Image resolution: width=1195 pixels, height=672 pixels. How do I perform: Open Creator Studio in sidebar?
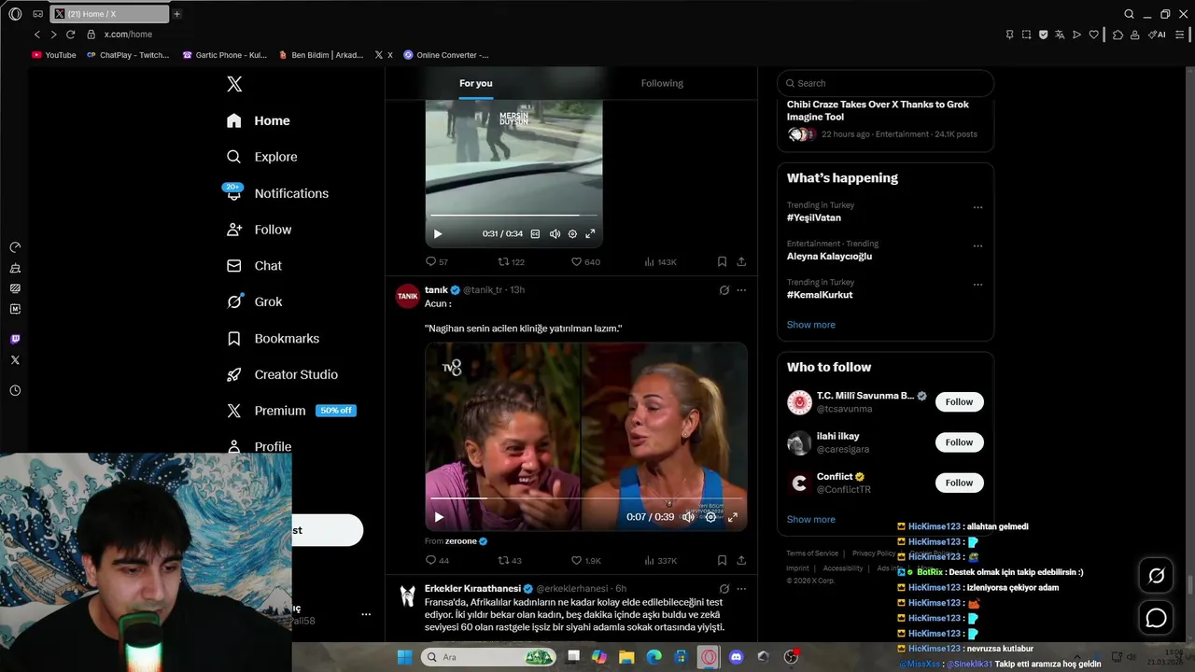click(282, 374)
